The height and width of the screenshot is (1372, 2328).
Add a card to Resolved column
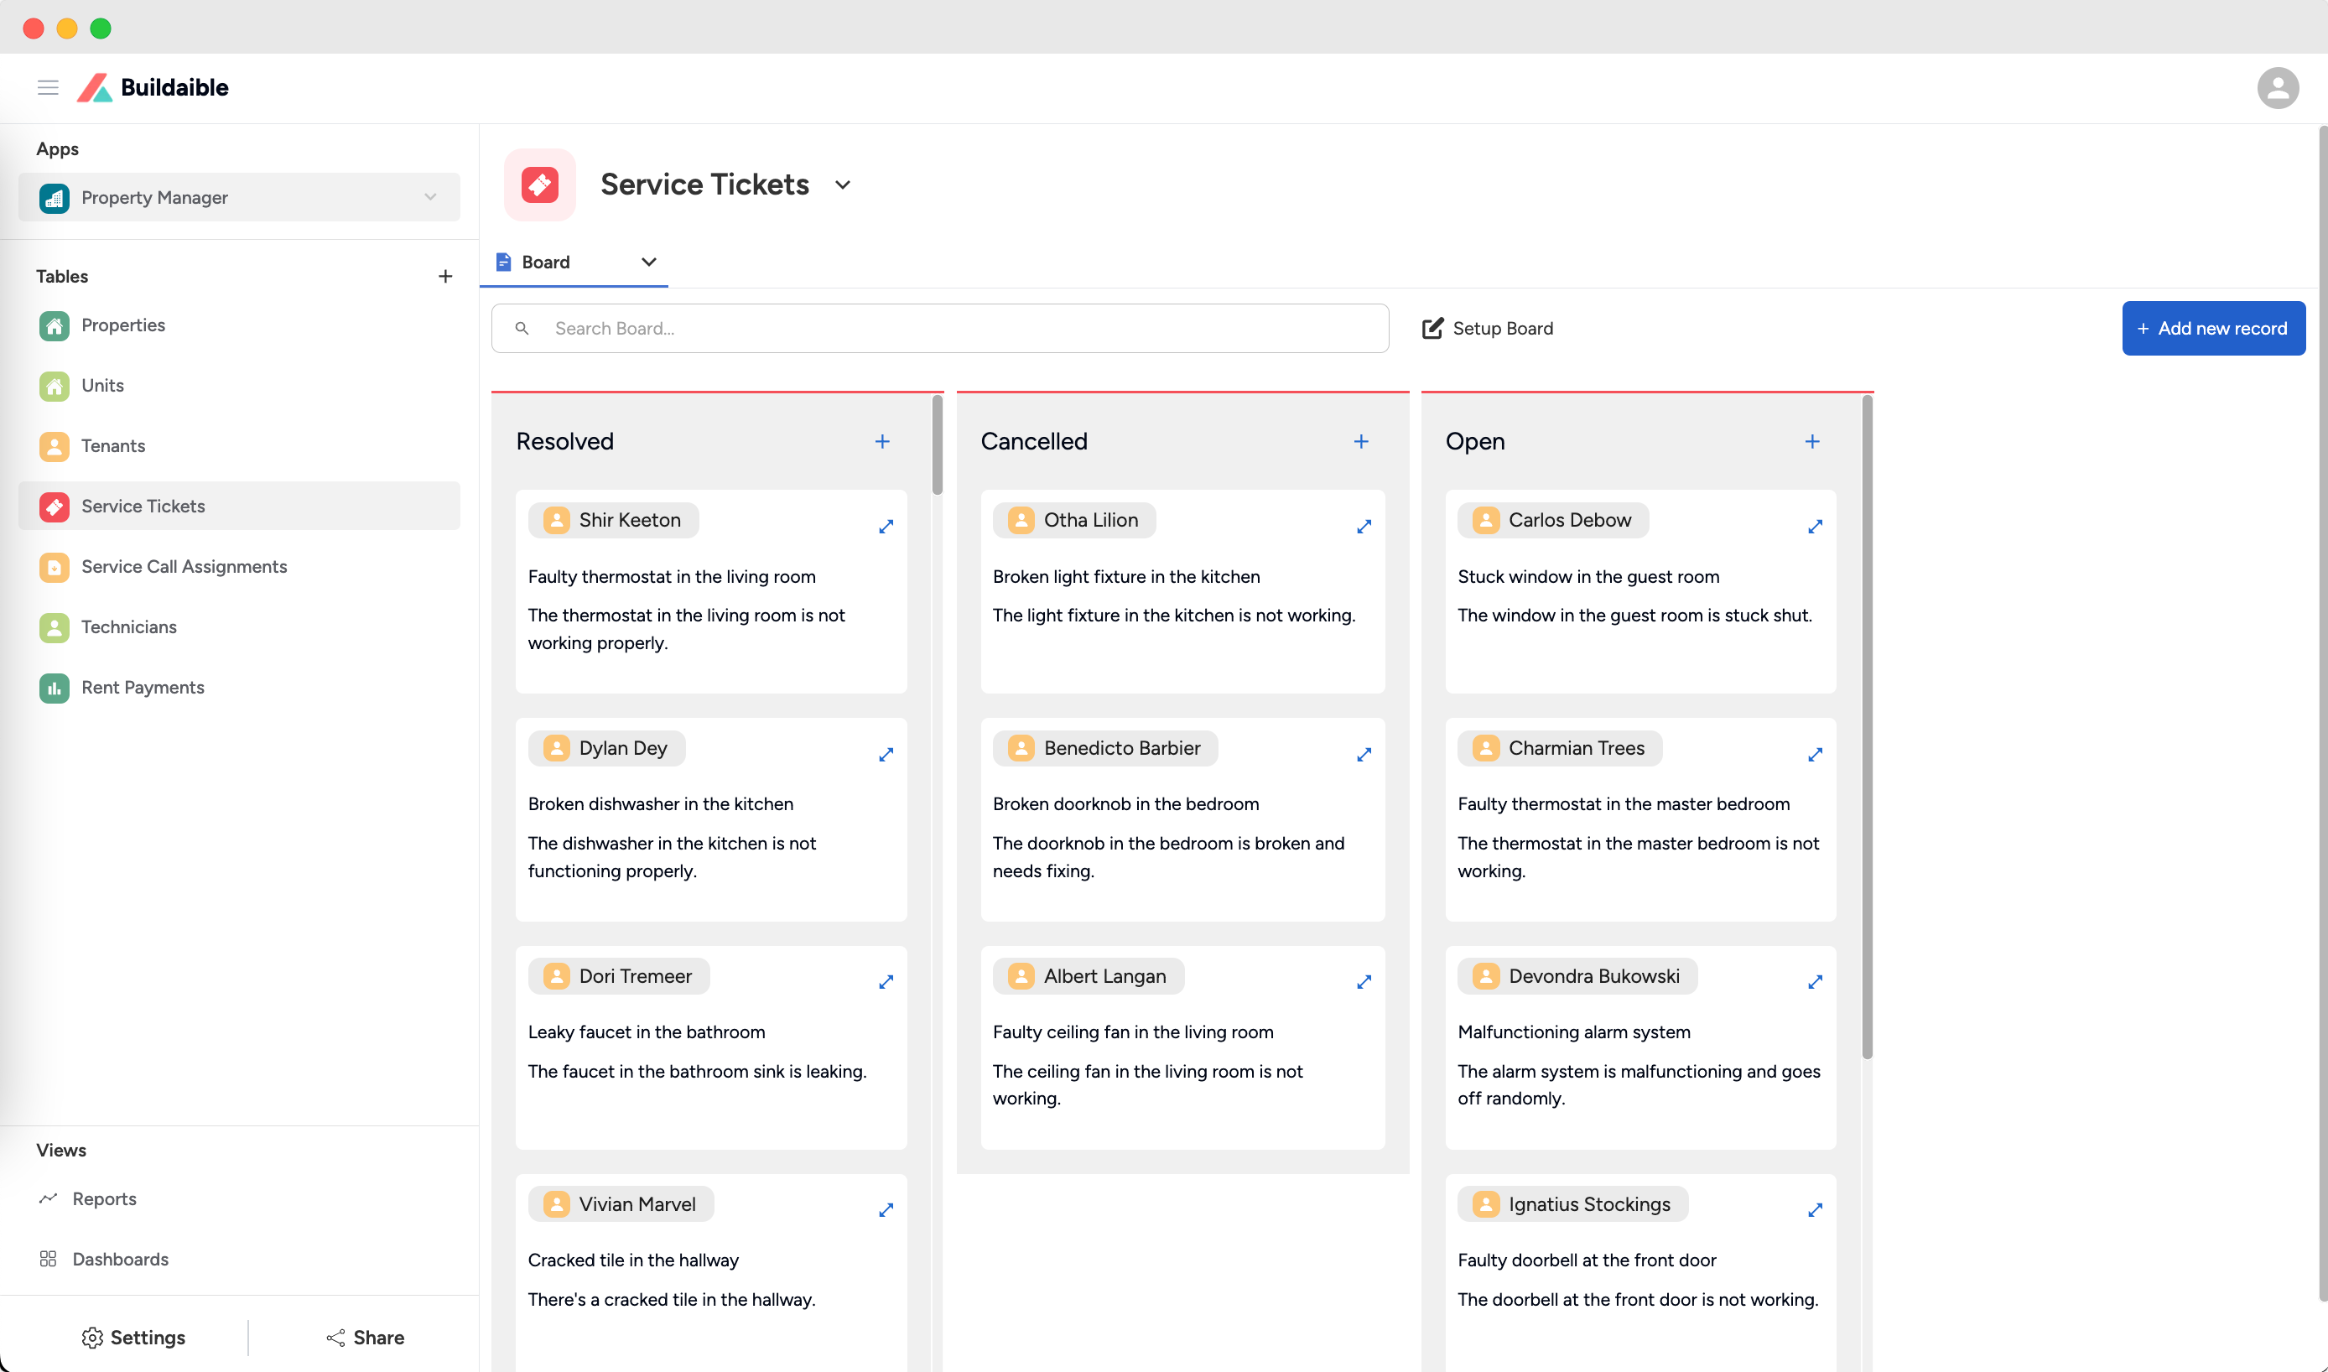click(883, 442)
